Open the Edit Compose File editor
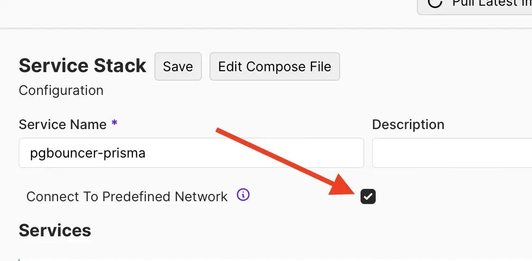 tap(275, 66)
